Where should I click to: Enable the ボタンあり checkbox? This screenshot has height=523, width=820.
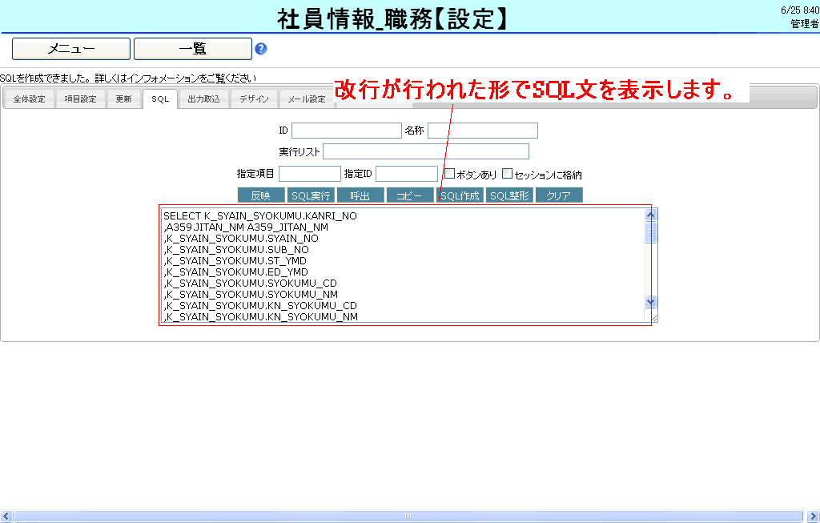[x=450, y=173]
